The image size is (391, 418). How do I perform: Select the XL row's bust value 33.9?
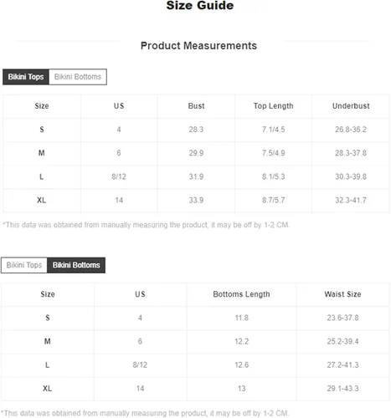click(196, 200)
